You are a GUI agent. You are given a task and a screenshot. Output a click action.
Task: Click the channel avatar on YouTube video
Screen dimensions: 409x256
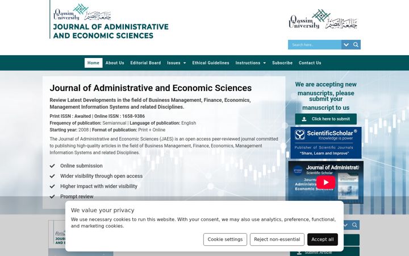pyautogui.click(x=298, y=171)
